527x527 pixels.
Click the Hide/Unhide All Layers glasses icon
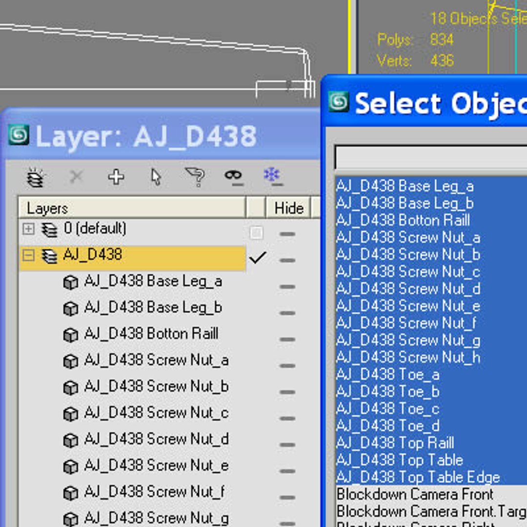(x=234, y=177)
